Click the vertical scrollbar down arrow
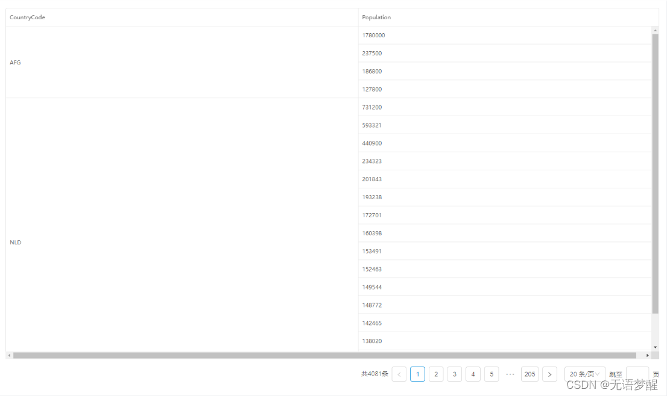The height and width of the screenshot is (396, 667). [x=655, y=347]
